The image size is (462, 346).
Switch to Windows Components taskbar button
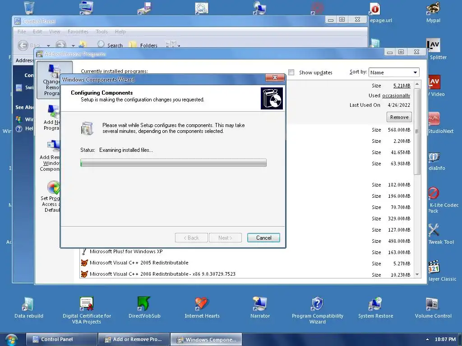[206, 339]
